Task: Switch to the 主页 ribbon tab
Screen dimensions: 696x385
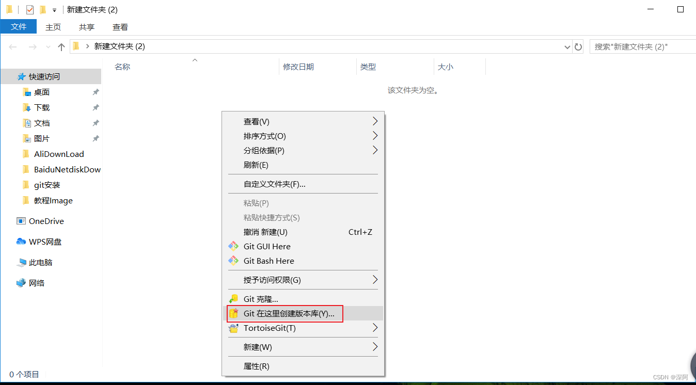Action: pyautogui.click(x=53, y=27)
